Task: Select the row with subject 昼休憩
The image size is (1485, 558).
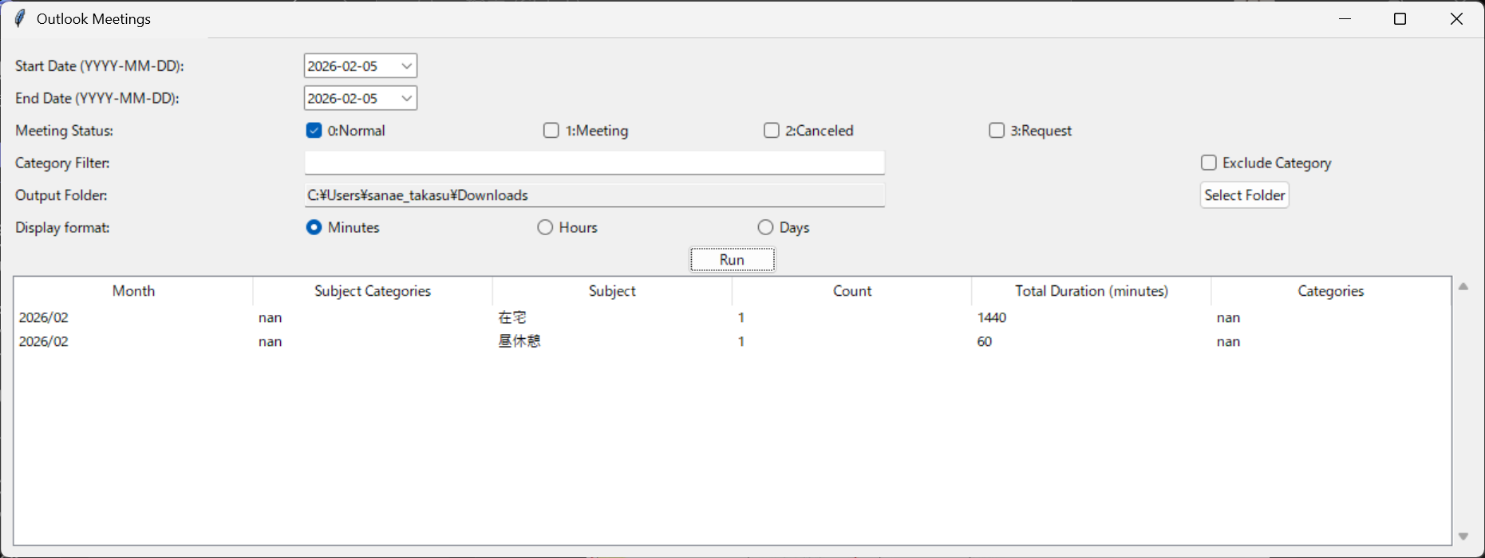Action: pyautogui.click(x=732, y=341)
